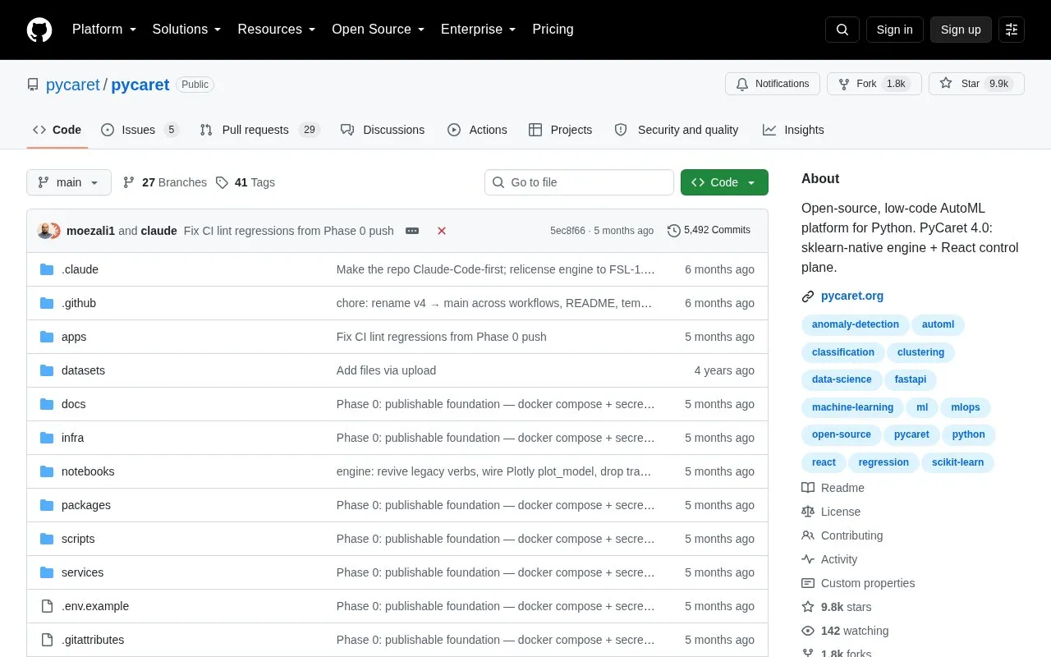Switch to the Actions tab

click(477, 130)
